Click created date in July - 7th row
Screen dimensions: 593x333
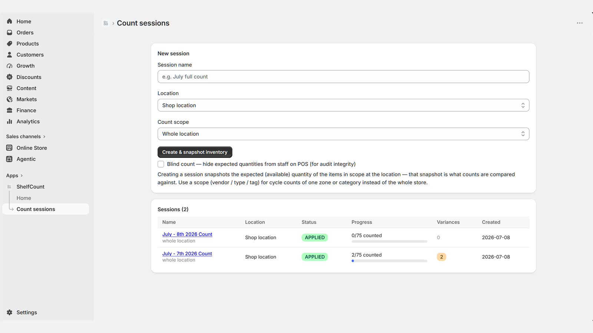click(496, 257)
